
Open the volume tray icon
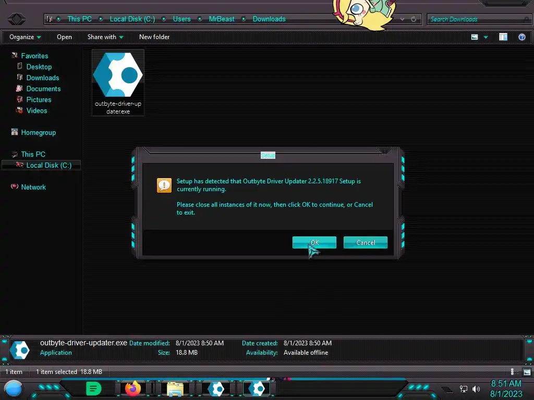click(x=476, y=389)
